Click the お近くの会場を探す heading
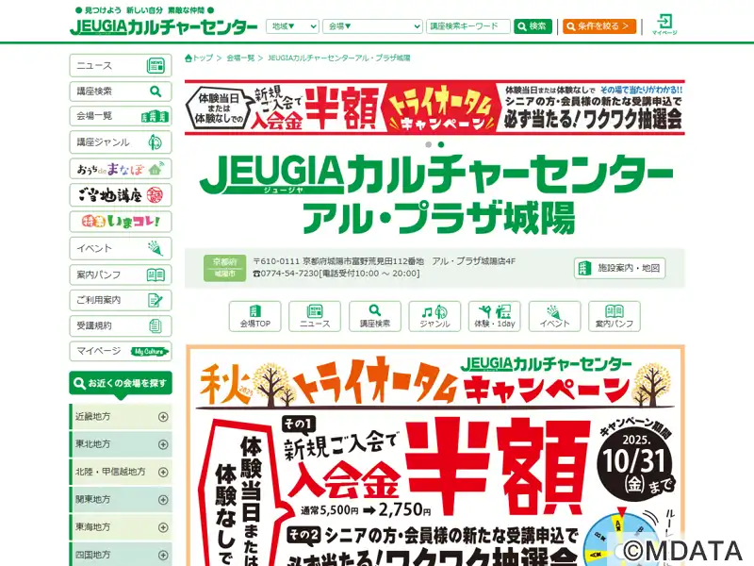Image resolution: width=754 pixels, height=566 pixels. click(121, 384)
